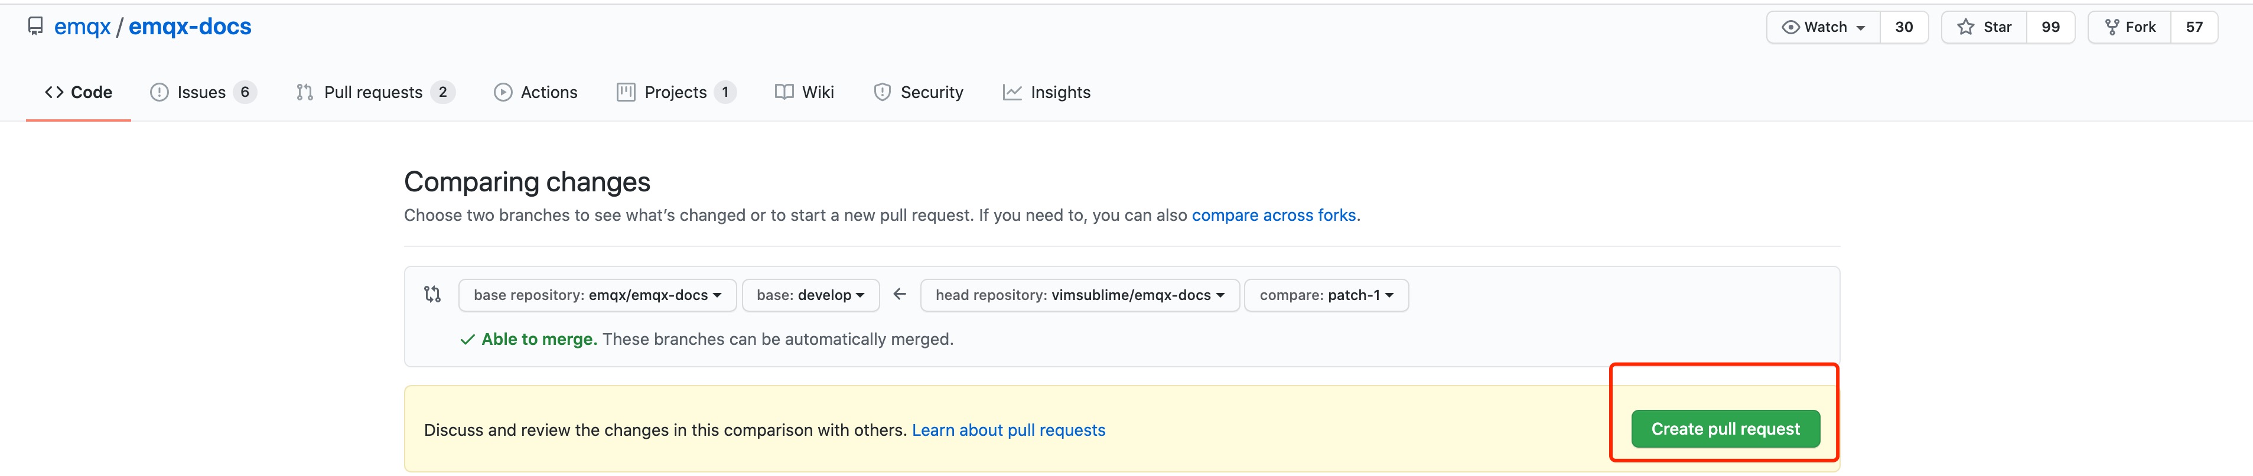The image size is (2253, 476).
Task: Click the compare across forks link
Action: pos(1274,215)
